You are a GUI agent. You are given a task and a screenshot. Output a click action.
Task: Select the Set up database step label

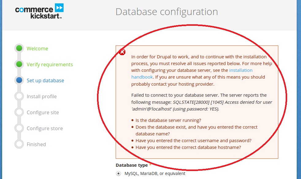point(45,80)
